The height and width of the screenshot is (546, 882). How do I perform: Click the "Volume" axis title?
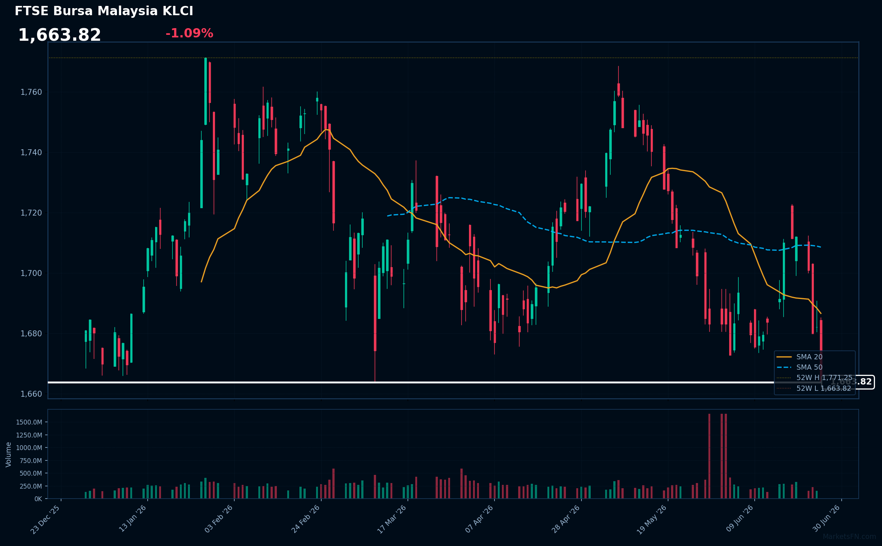pyautogui.click(x=9, y=455)
